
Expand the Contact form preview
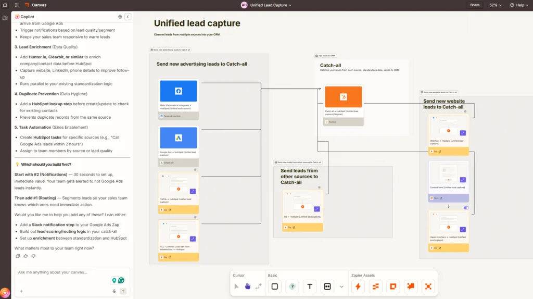click(x=463, y=180)
